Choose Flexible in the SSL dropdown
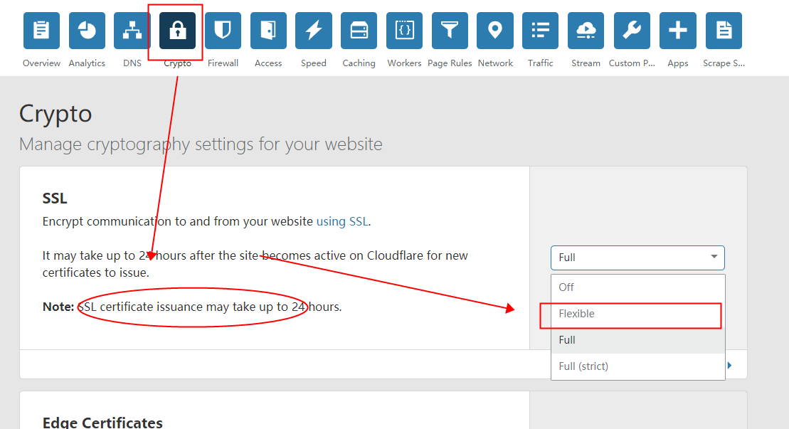This screenshot has height=429, width=789. pos(638,314)
